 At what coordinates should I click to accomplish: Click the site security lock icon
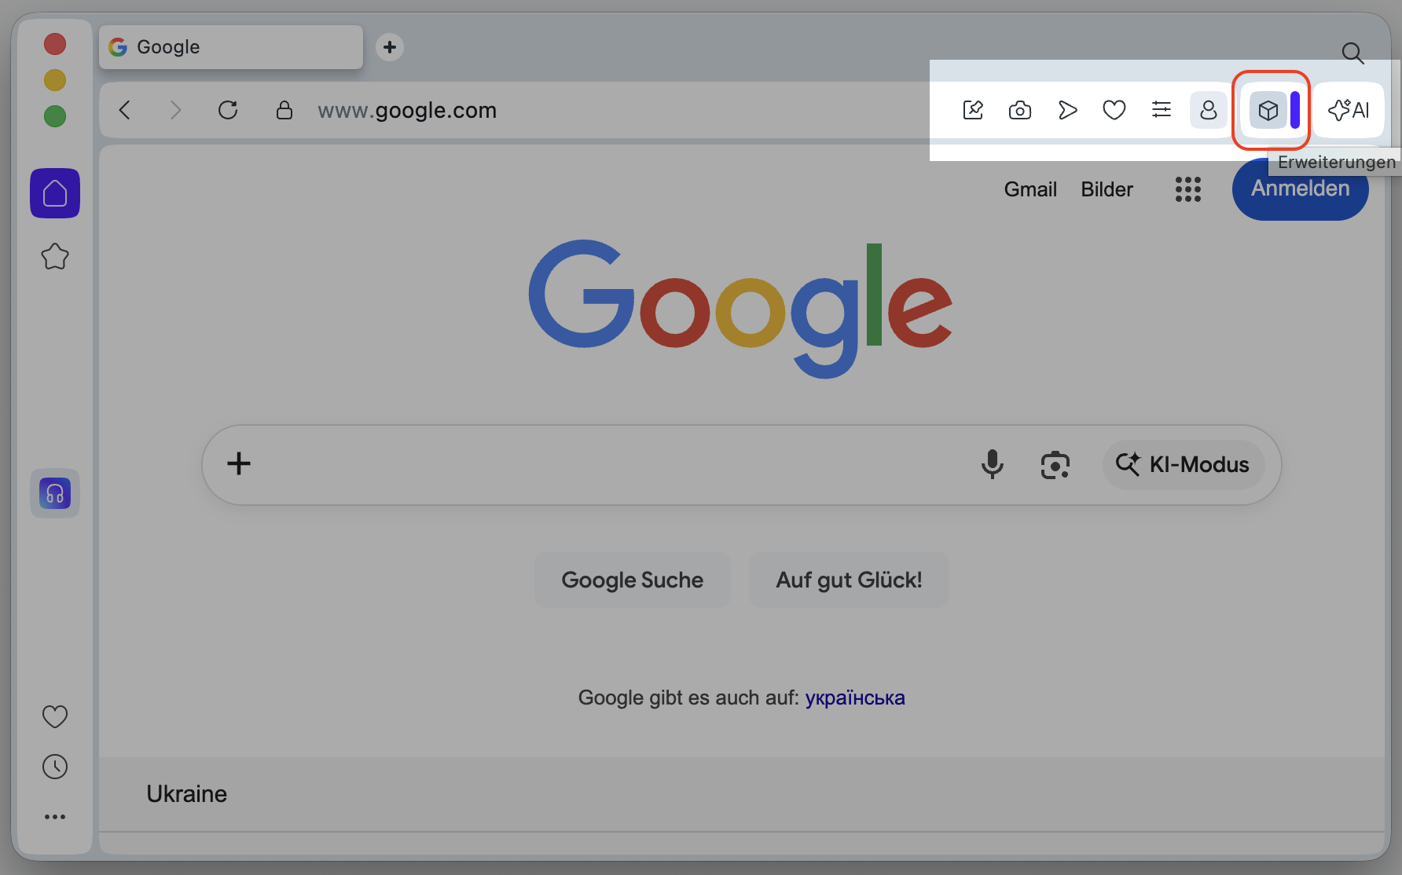(x=284, y=110)
